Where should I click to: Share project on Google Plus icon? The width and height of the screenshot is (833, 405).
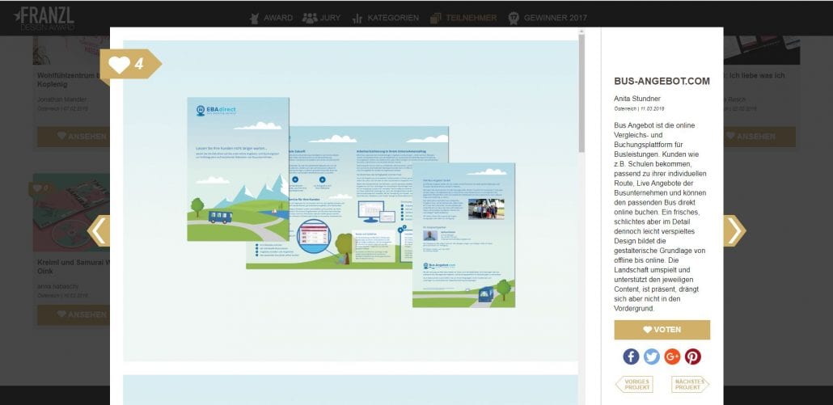coord(672,356)
